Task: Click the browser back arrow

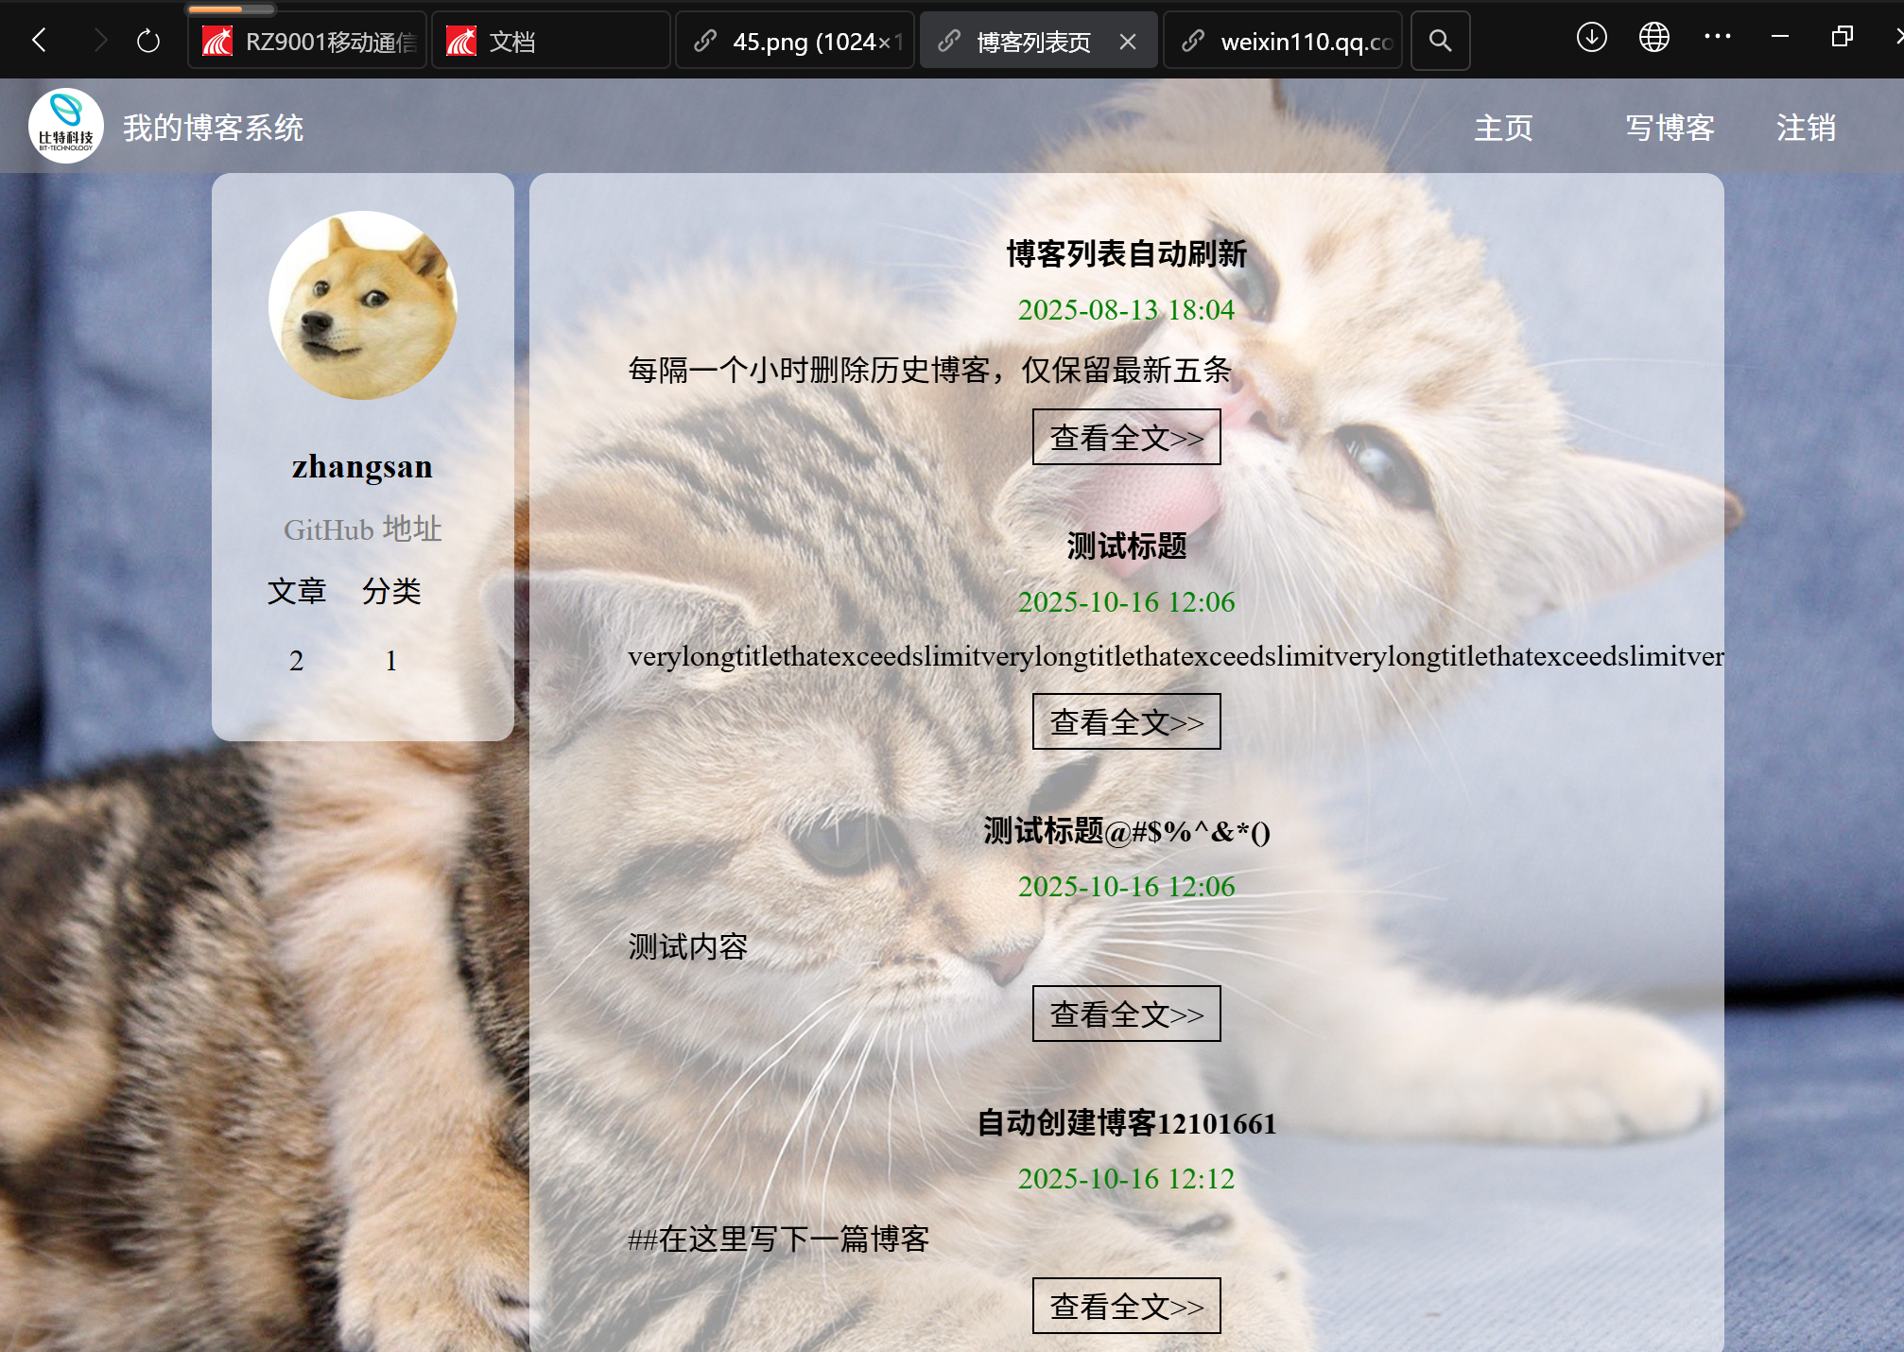Action: pos(39,41)
